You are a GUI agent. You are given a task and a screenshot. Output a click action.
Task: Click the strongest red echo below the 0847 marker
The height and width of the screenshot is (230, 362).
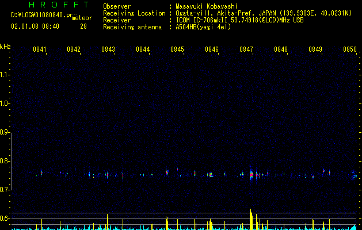pos(251,175)
